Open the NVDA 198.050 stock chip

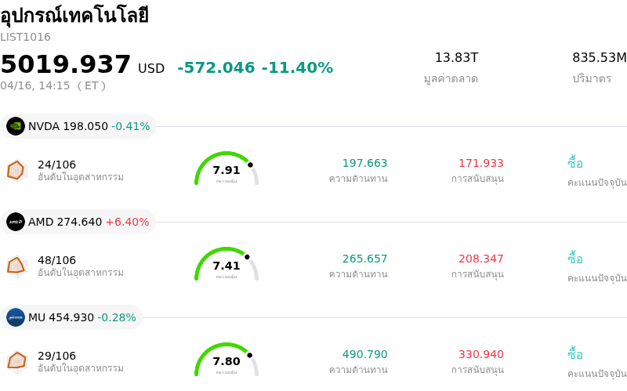tap(78, 126)
